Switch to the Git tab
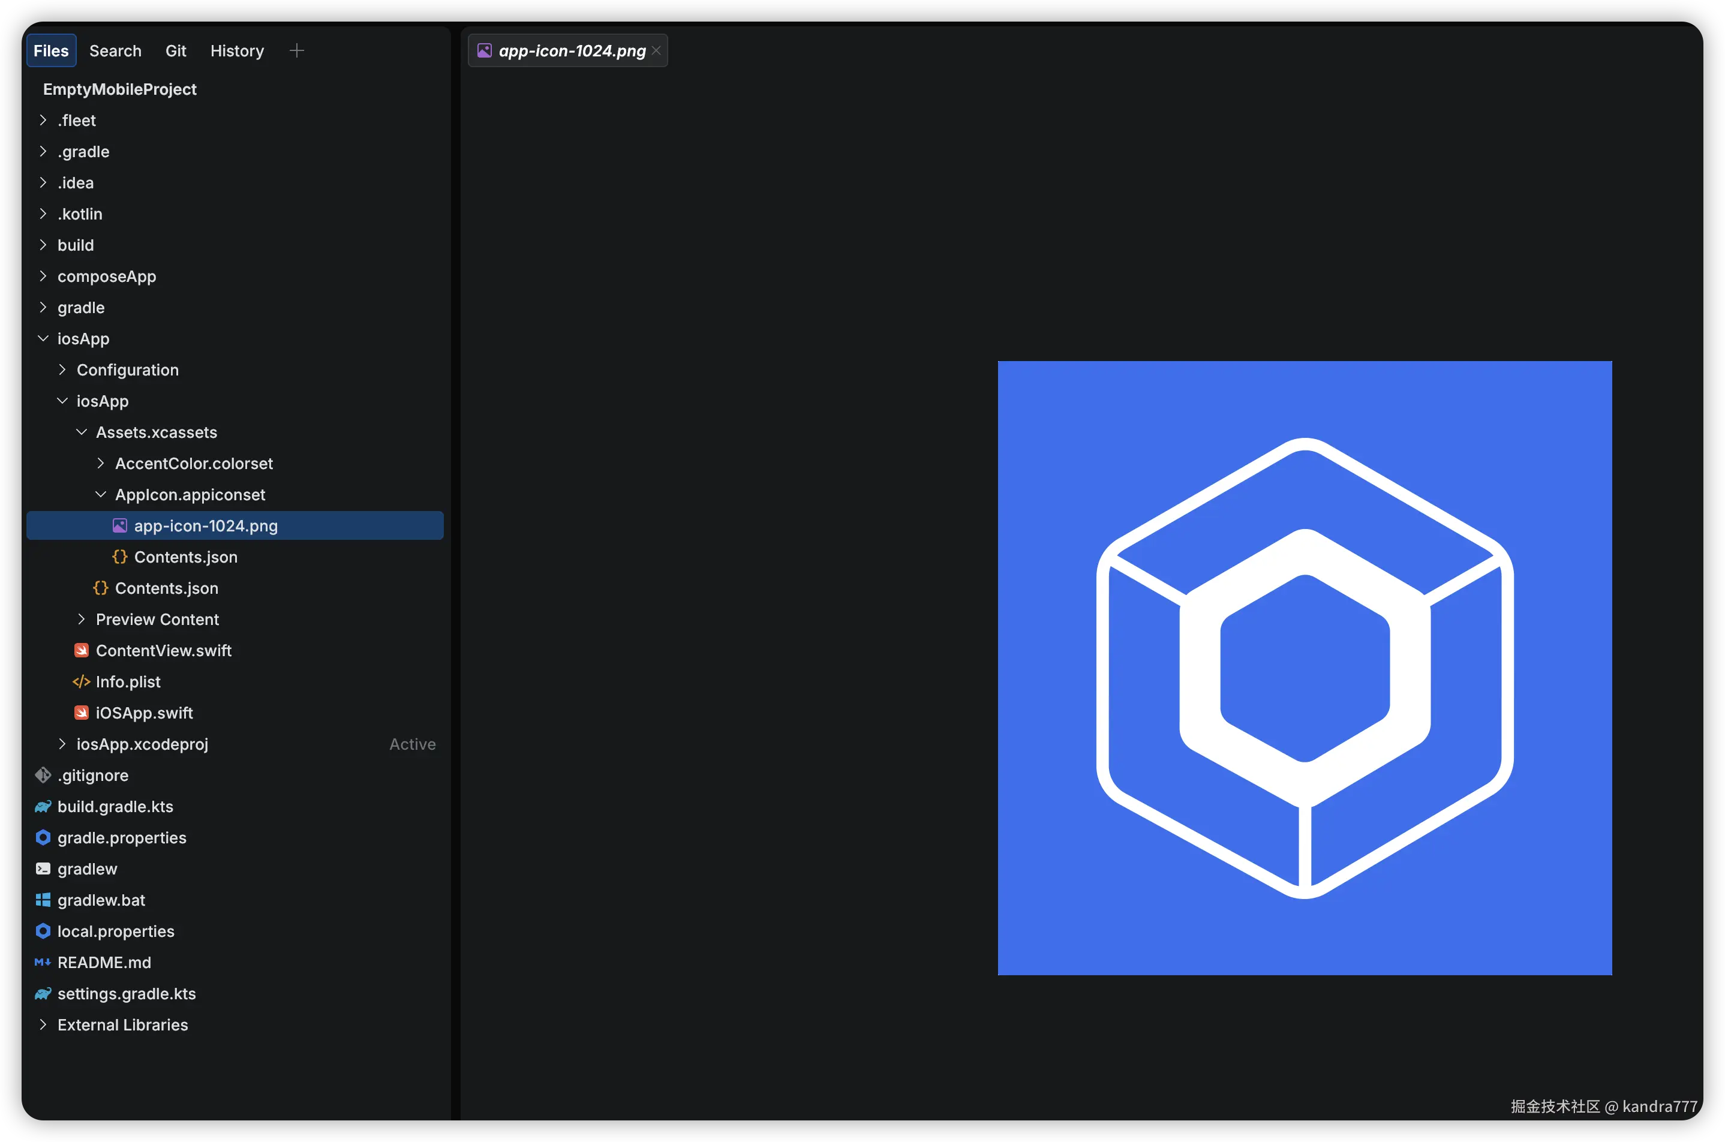 [x=176, y=50]
